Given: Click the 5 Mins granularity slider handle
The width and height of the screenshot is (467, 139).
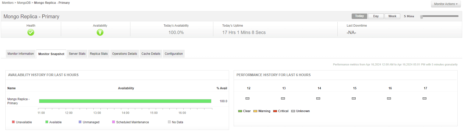Looking at the screenshot, I should click(422, 17).
